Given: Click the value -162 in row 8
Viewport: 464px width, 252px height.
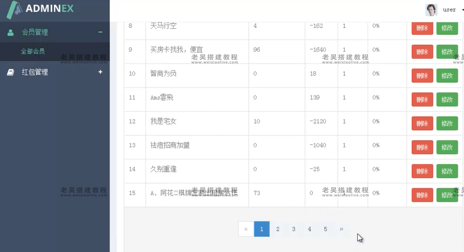Looking at the screenshot, I should tap(316, 25).
